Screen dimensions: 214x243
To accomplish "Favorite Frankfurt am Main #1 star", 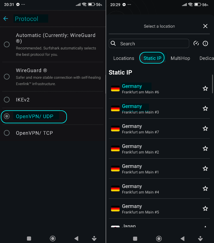I will 205,168.
